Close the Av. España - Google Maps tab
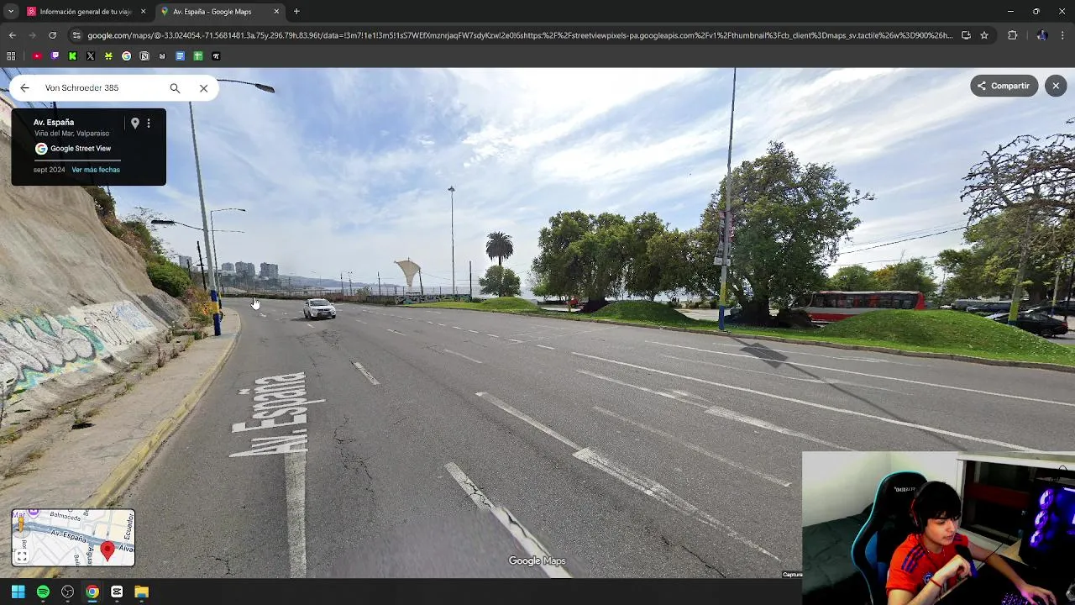The height and width of the screenshot is (605, 1075). pyautogui.click(x=276, y=12)
